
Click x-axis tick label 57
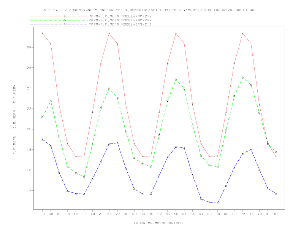[x=201, y=214]
